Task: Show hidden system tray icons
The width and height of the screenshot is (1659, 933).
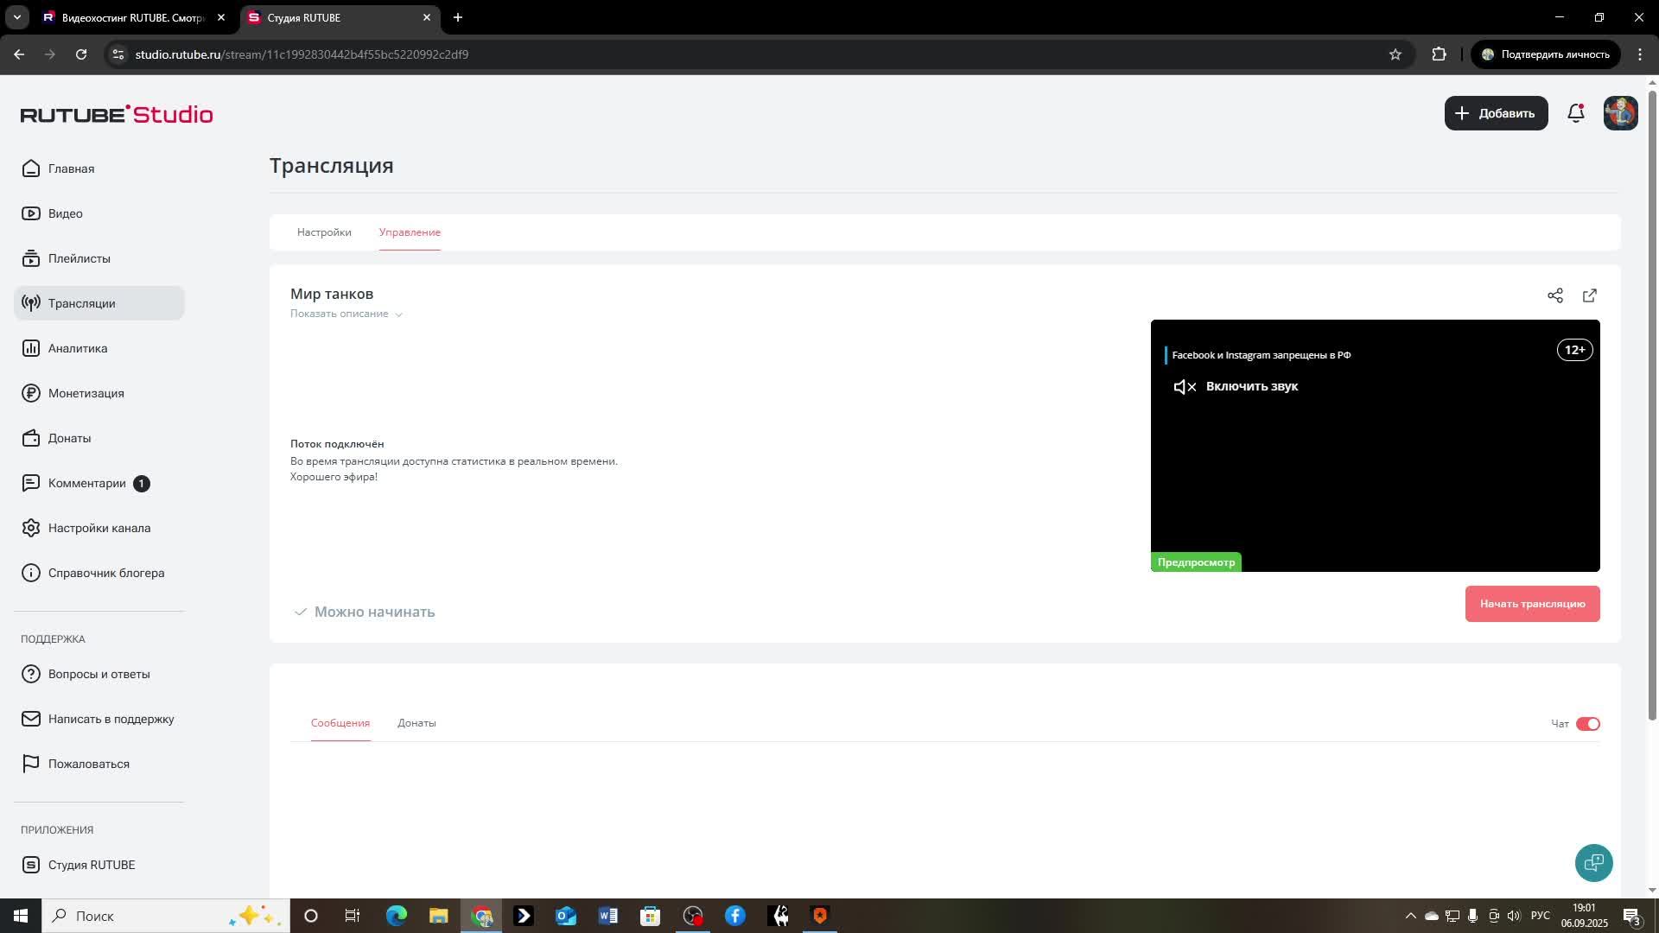Action: 1410,916
